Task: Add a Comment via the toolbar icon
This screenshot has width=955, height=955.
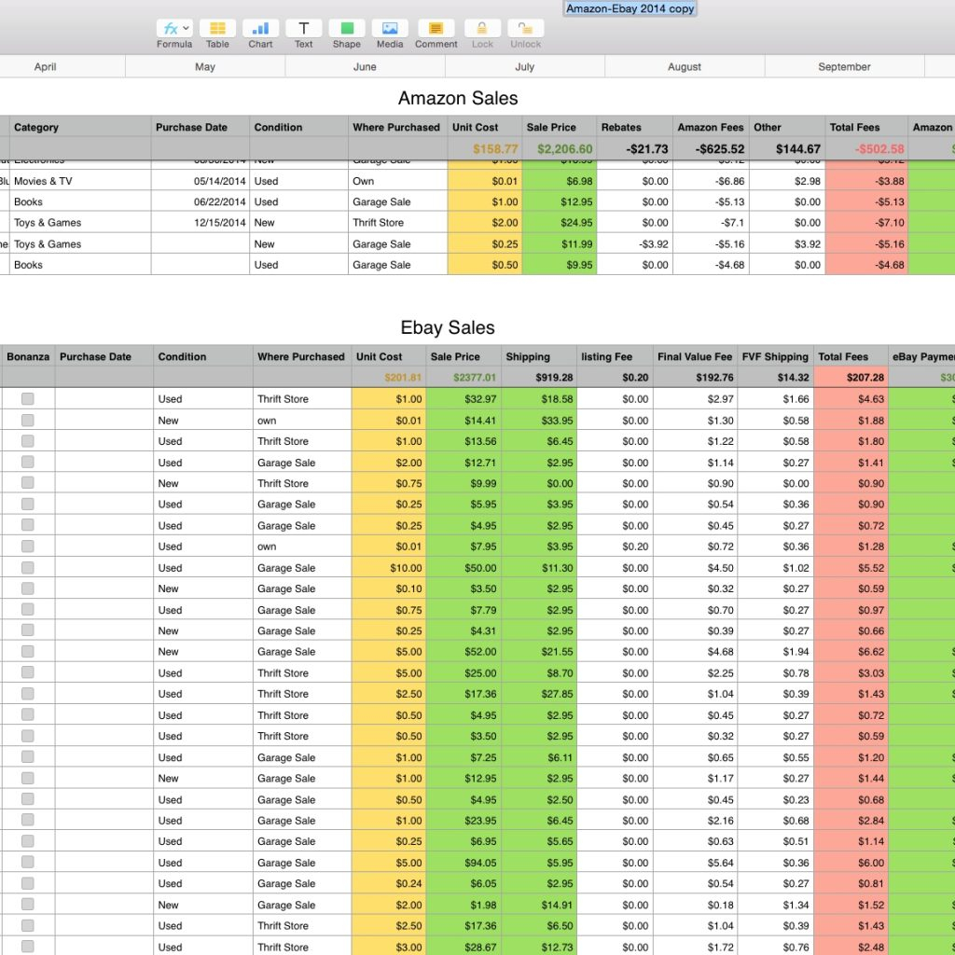Action: (435, 29)
